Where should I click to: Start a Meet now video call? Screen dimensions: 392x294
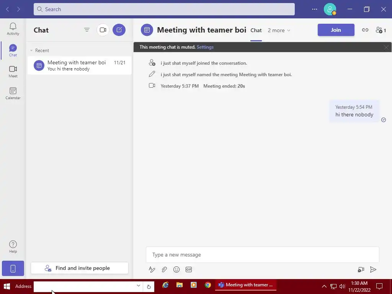point(103,30)
